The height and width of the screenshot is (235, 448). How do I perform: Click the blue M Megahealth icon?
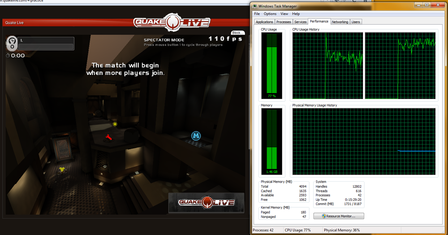pyautogui.click(x=196, y=135)
